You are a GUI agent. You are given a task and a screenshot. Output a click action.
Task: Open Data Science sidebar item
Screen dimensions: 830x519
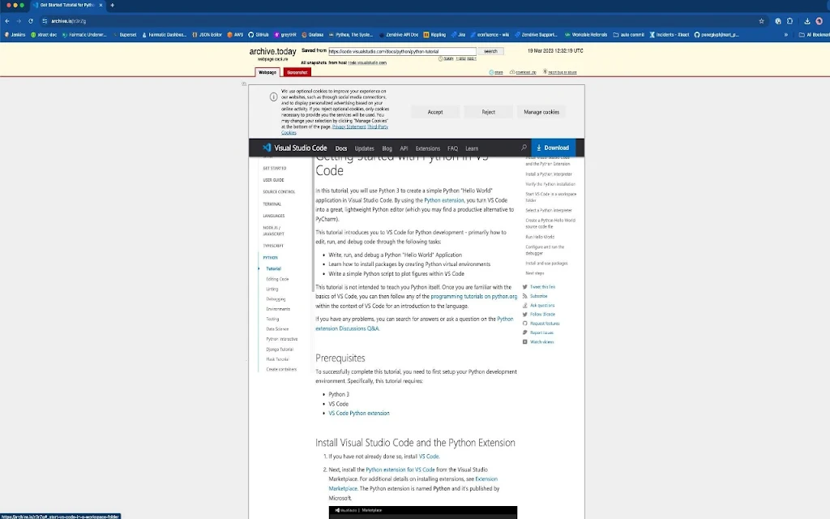click(277, 329)
